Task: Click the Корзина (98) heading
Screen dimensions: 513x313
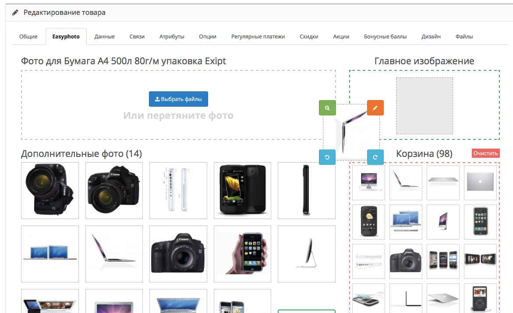Action: [424, 154]
